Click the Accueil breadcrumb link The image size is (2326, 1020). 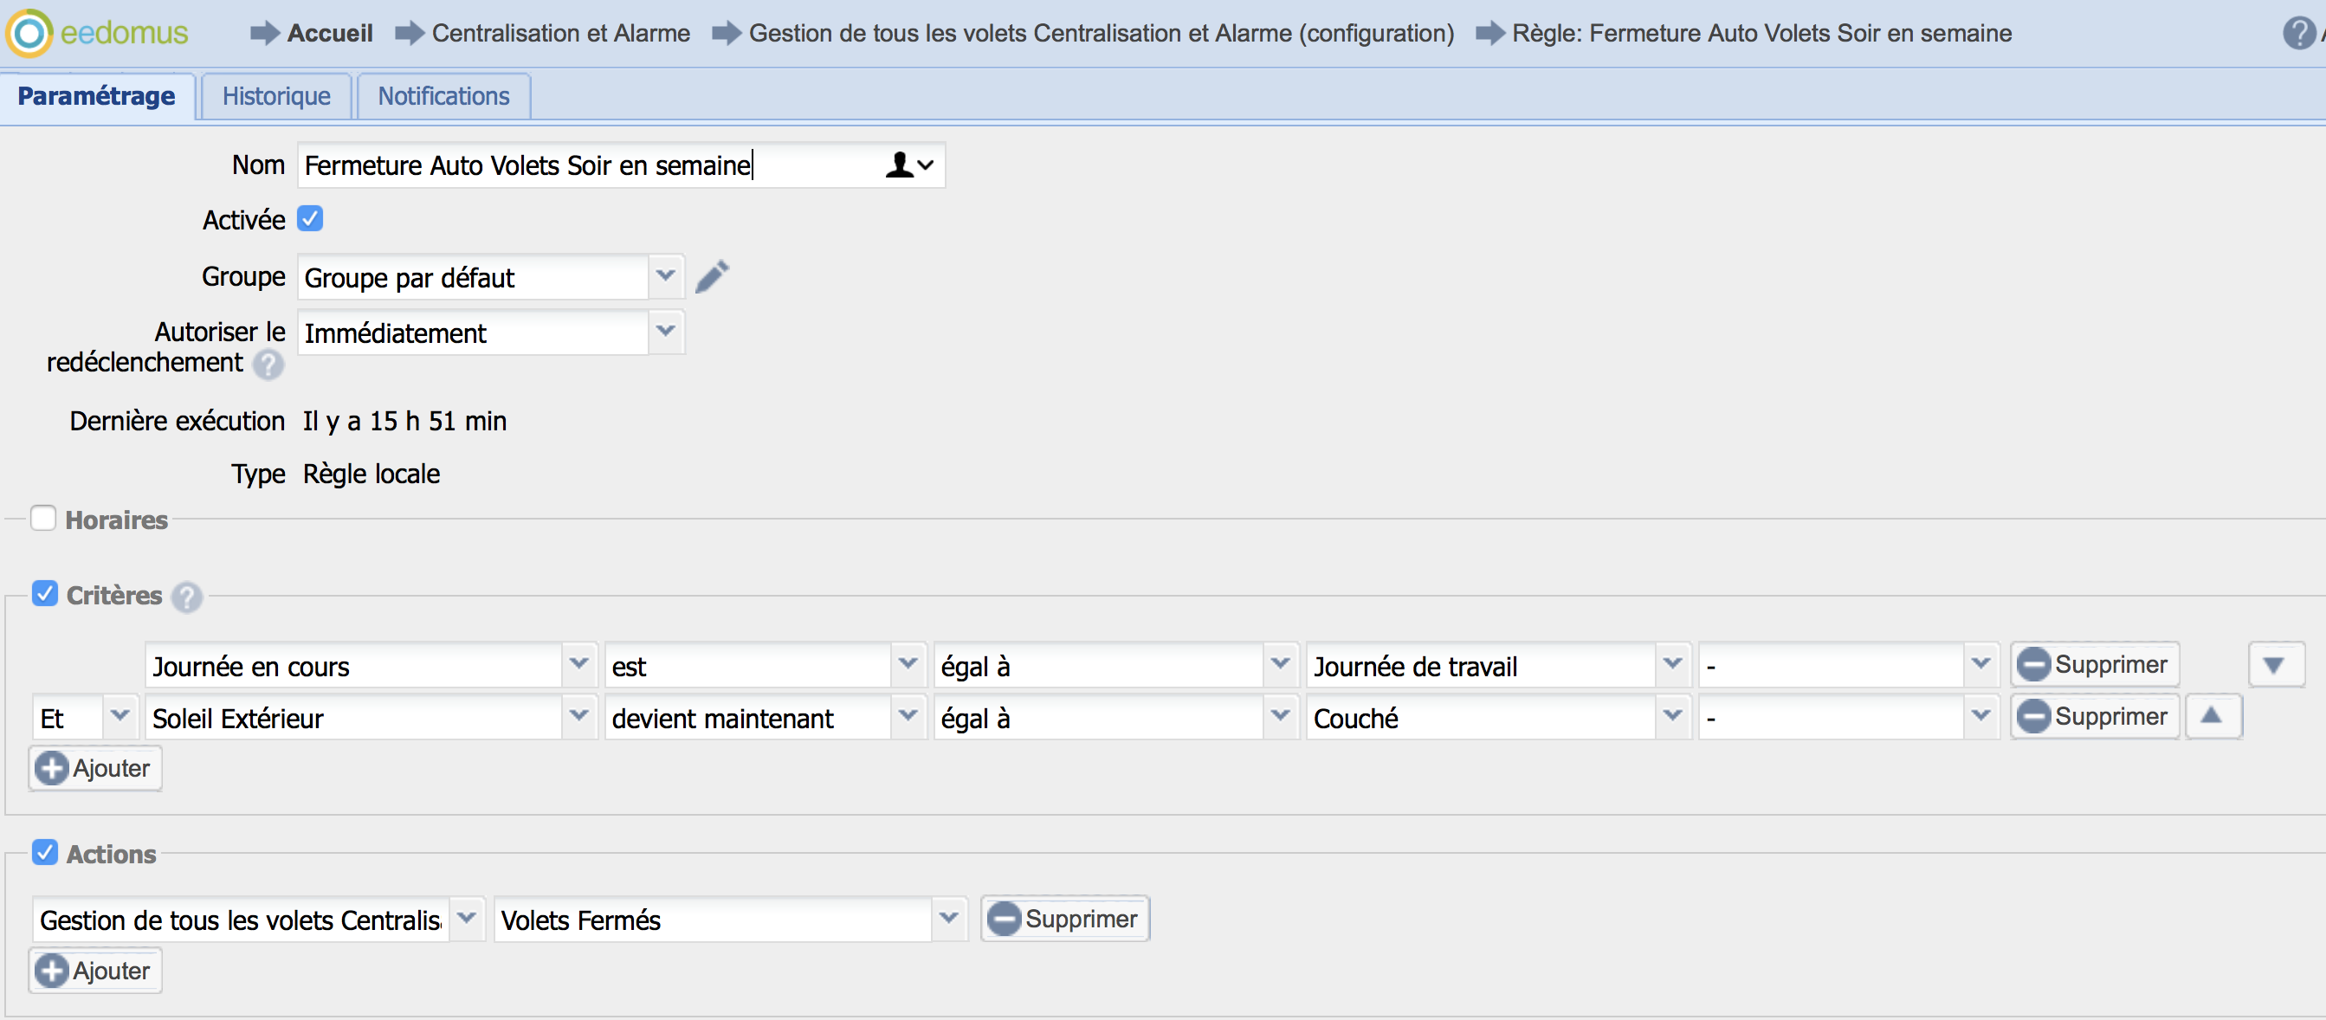tap(330, 34)
